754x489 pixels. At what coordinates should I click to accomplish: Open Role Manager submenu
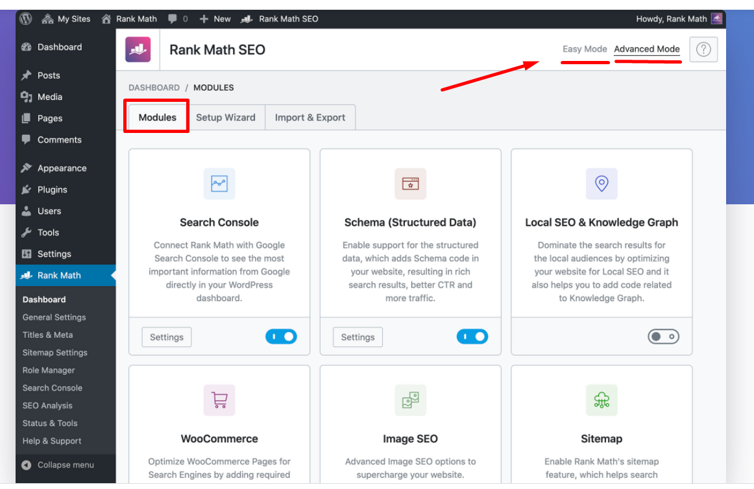pyautogui.click(x=49, y=370)
